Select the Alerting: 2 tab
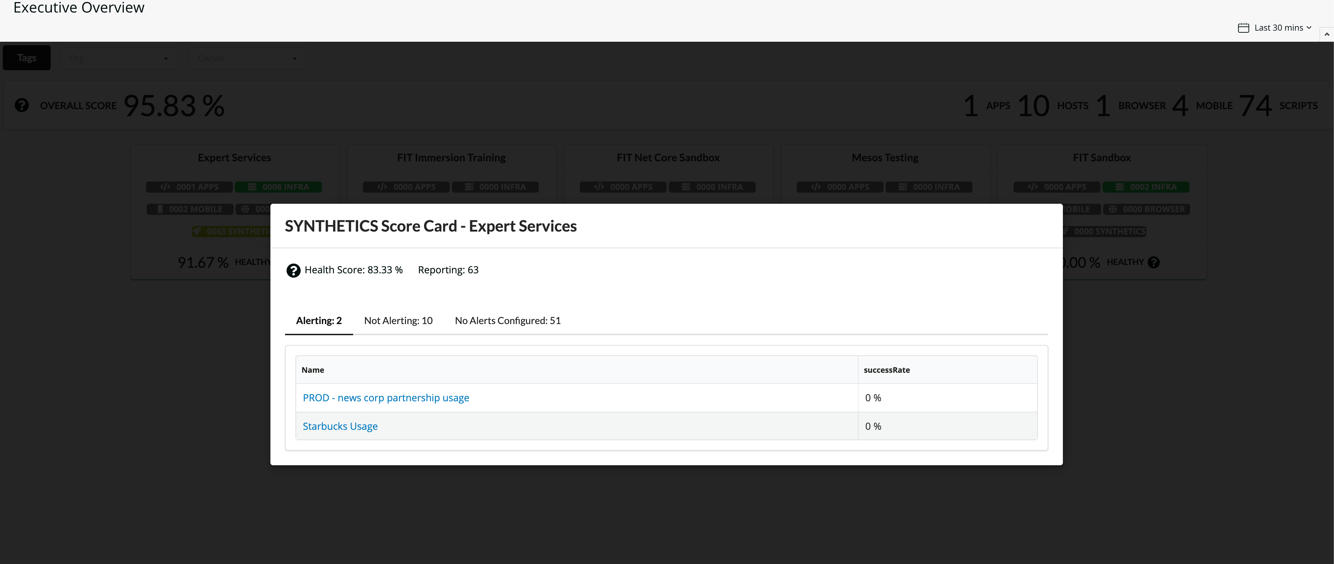The image size is (1334, 564). tap(318, 321)
